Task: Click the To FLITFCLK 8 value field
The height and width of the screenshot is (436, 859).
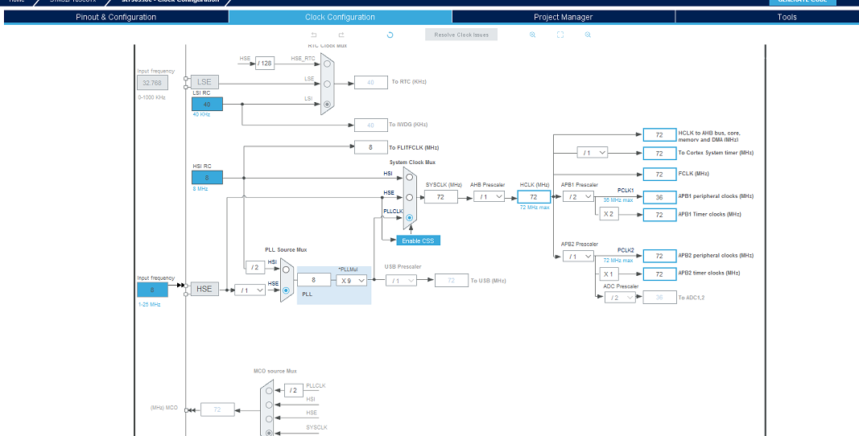Action: point(371,147)
